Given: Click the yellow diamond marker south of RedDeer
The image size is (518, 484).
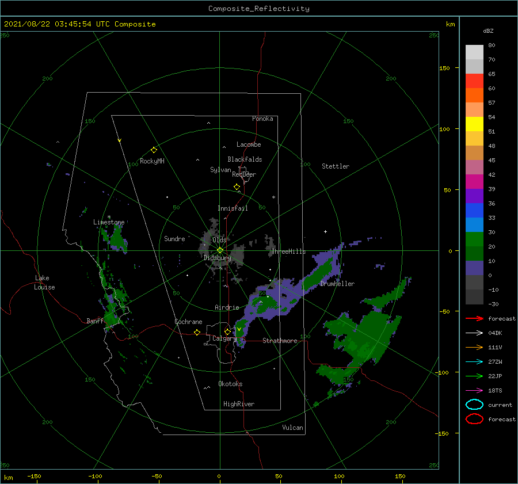Looking at the screenshot, I should [237, 187].
